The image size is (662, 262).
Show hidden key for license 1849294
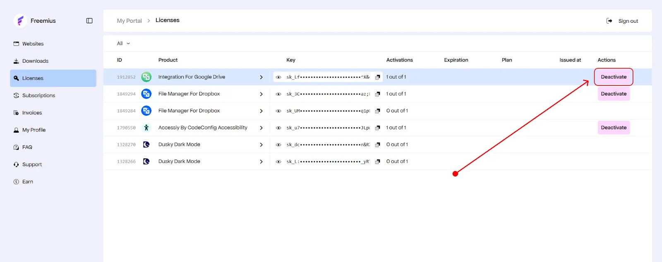coord(278,94)
